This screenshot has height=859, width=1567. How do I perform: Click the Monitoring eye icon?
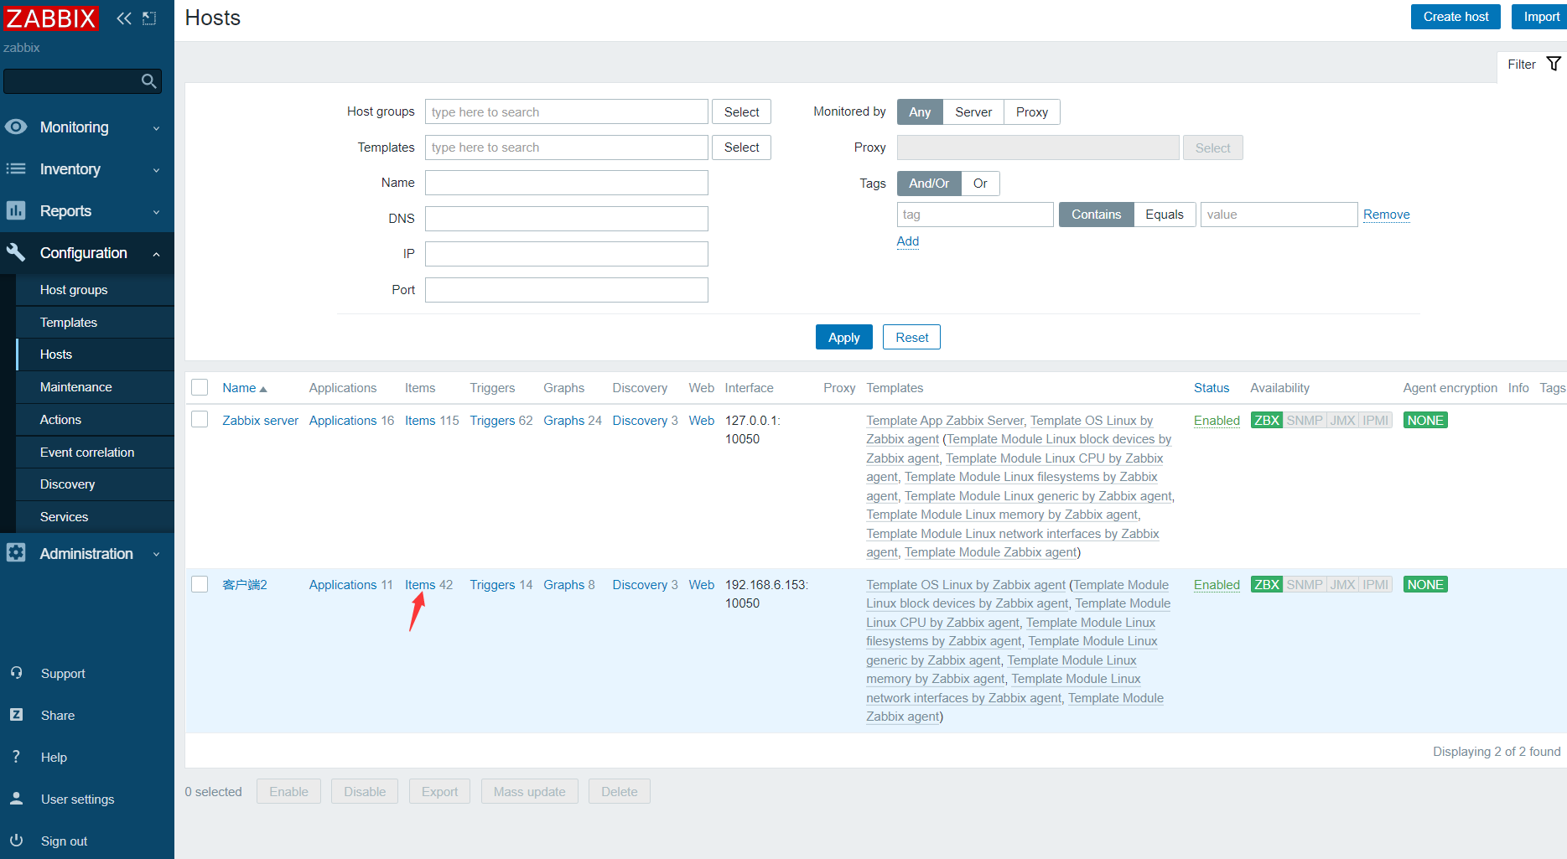(16, 127)
